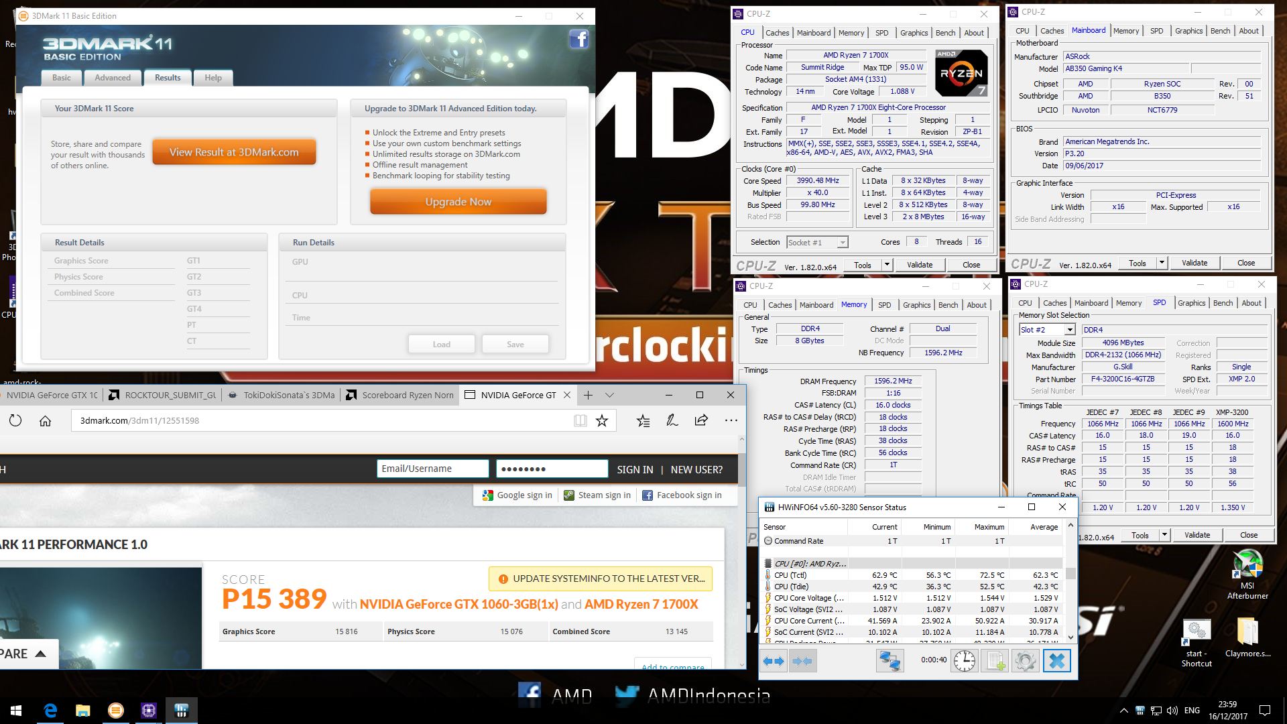Open a new Edge tab with the plus

pos(588,395)
